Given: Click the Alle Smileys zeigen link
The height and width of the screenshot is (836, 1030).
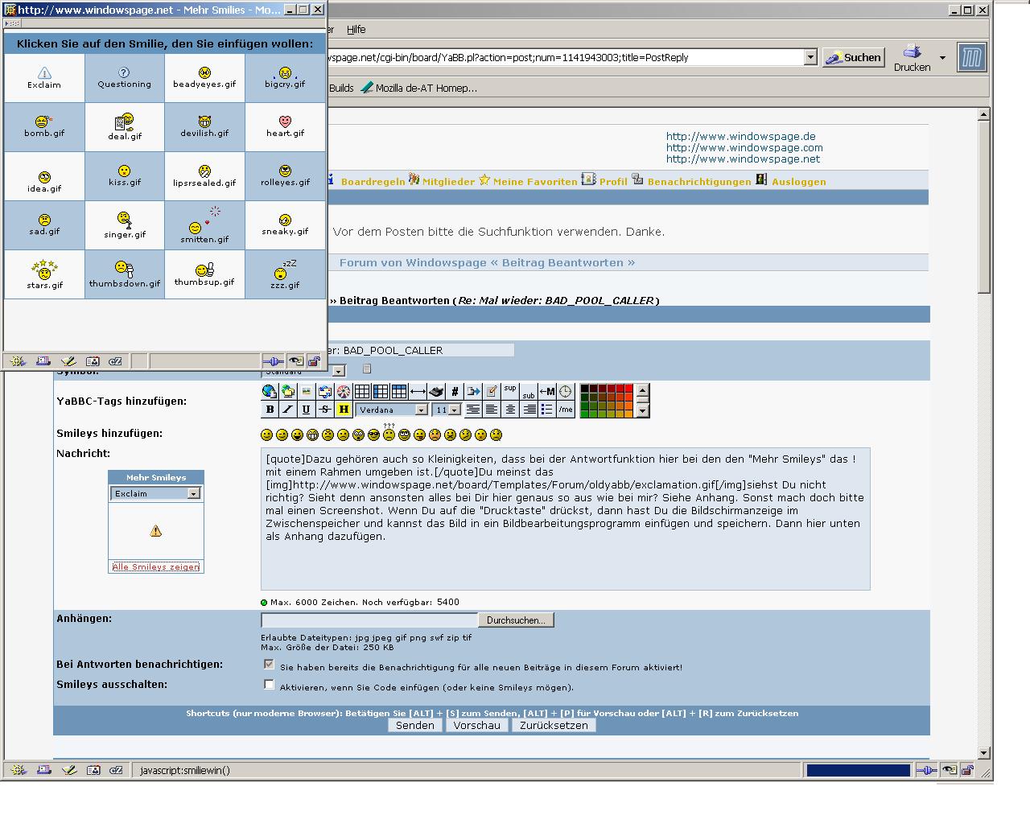Looking at the screenshot, I should [156, 567].
